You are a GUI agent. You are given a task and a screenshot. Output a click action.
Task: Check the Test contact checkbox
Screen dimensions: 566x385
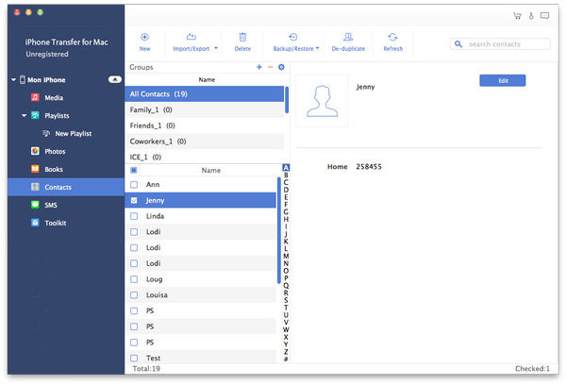134,358
